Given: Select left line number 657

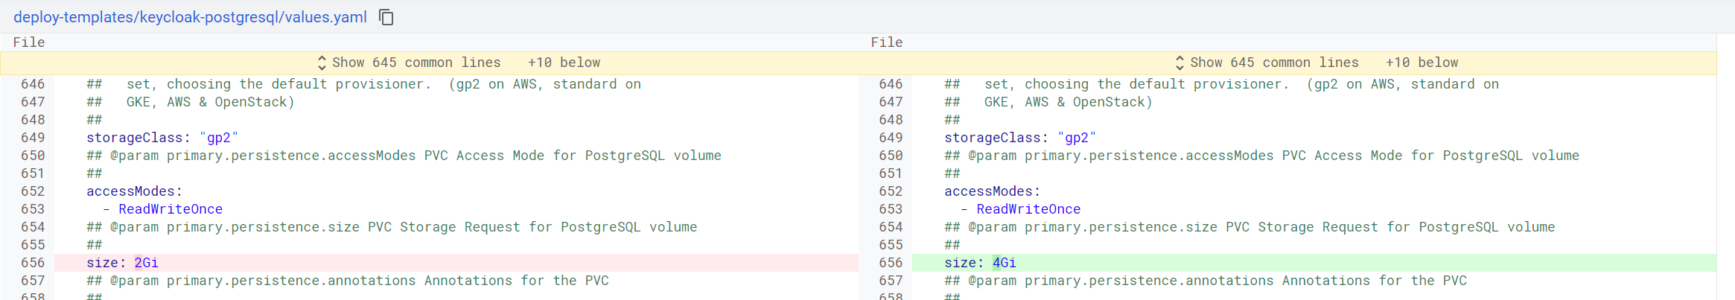Looking at the screenshot, I should [x=33, y=281].
